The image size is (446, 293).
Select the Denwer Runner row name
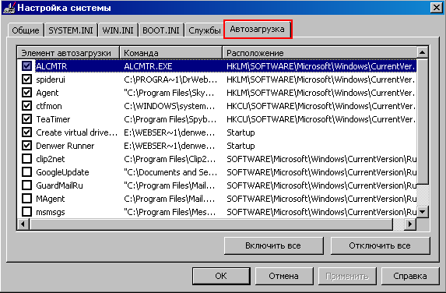(x=65, y=146)
